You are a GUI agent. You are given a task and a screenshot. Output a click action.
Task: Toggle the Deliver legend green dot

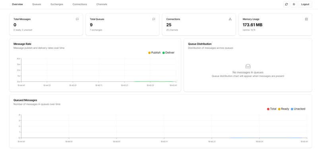tap(163, 53)
